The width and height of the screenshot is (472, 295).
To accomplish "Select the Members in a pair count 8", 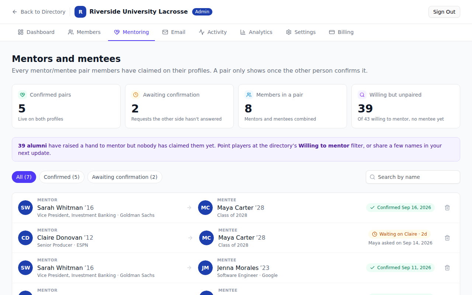I will (248, 108).
